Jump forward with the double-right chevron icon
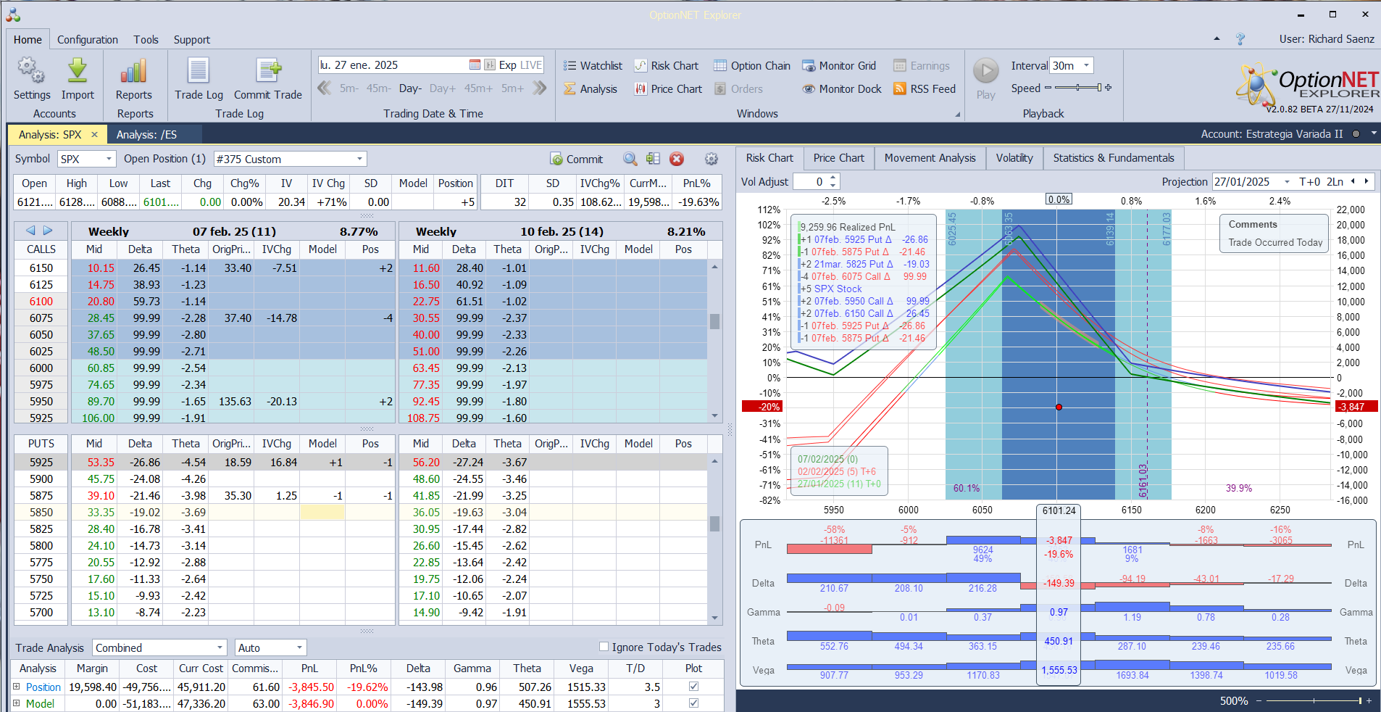This screenshot has height=712, width=1381. 539,88
